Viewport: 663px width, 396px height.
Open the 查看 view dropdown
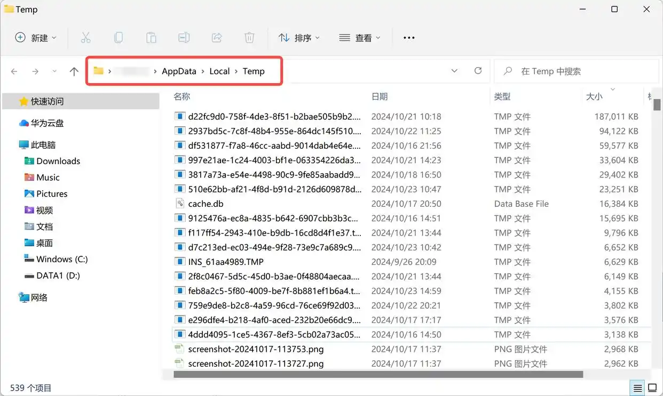tap(360, 38)
